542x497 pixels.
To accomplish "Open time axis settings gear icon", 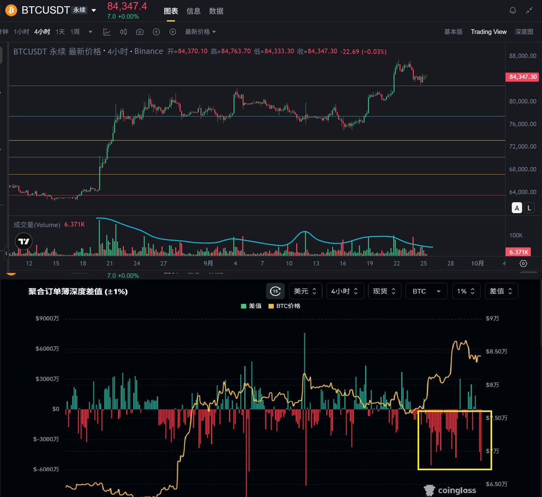I will point(523,264).
